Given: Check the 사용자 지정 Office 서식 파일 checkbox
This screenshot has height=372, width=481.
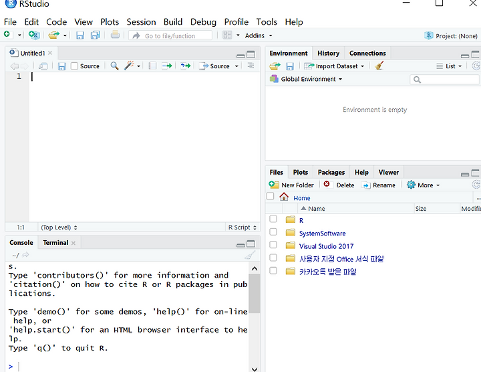Looking at the screenshot, I should pos(273,258).
